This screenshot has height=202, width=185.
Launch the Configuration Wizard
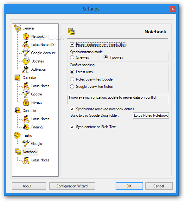(x=72, y=186)
